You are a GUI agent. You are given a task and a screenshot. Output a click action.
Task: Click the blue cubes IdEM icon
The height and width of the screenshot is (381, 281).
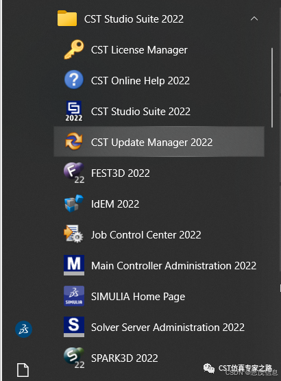coord(74,204)
